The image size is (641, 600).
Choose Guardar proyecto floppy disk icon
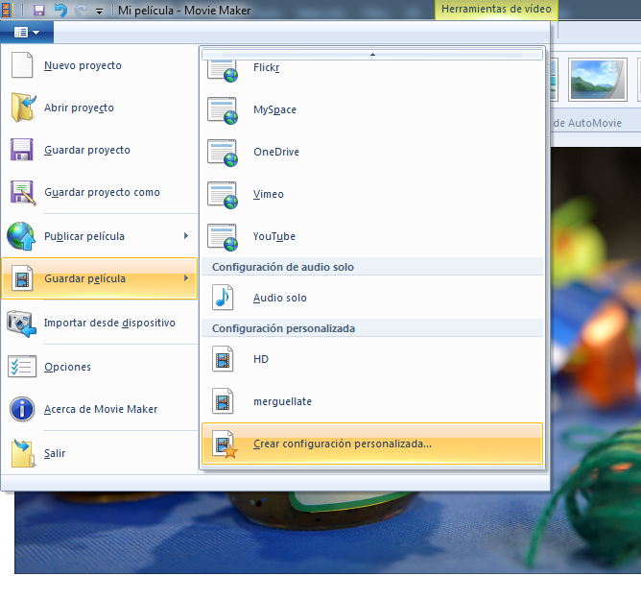[22, 150]
